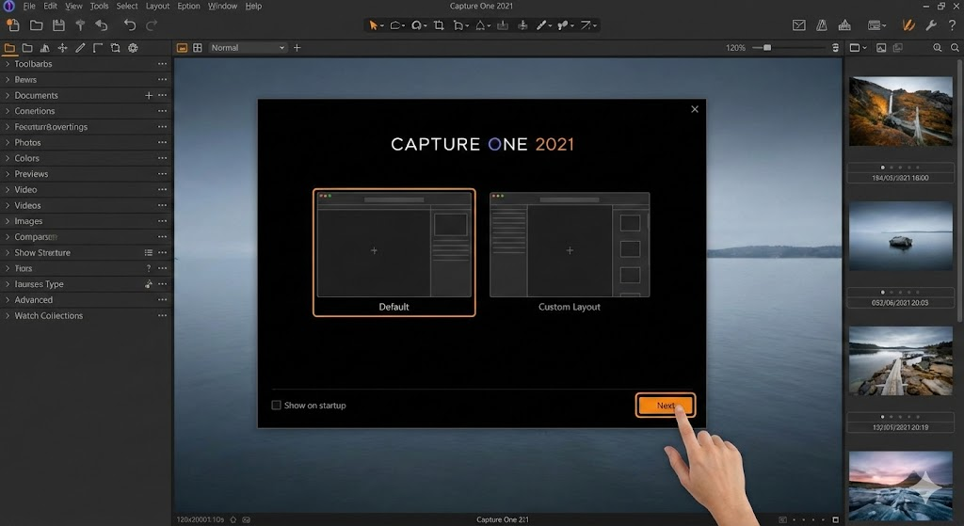Click the Show Streture list icon
964x526 pixels.
coord(148,252)
